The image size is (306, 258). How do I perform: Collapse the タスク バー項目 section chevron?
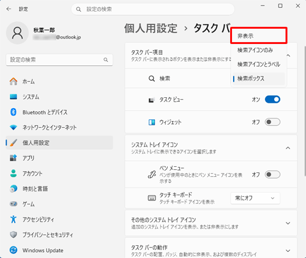(288, 56)
